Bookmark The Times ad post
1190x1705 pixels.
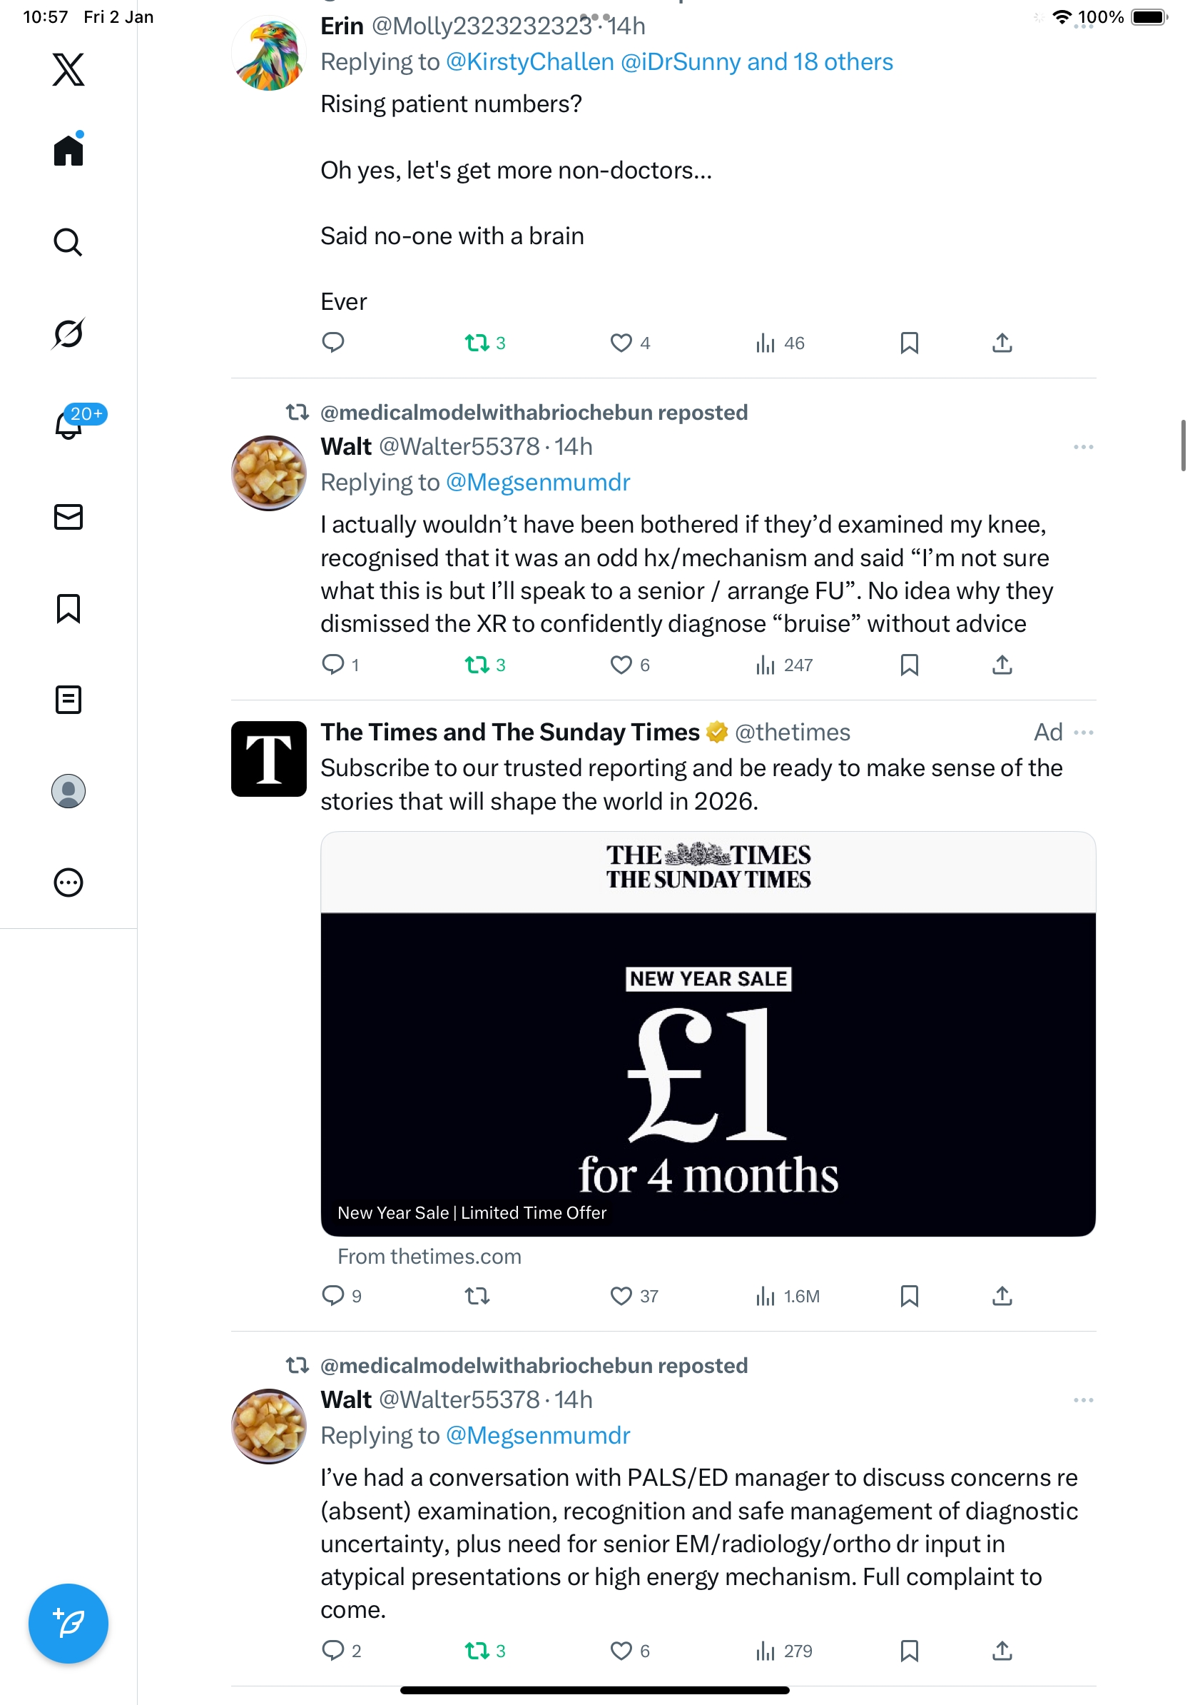[909, 1296]
